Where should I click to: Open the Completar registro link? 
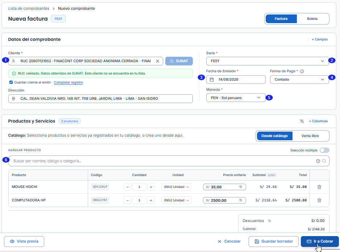tap(68, 82)
